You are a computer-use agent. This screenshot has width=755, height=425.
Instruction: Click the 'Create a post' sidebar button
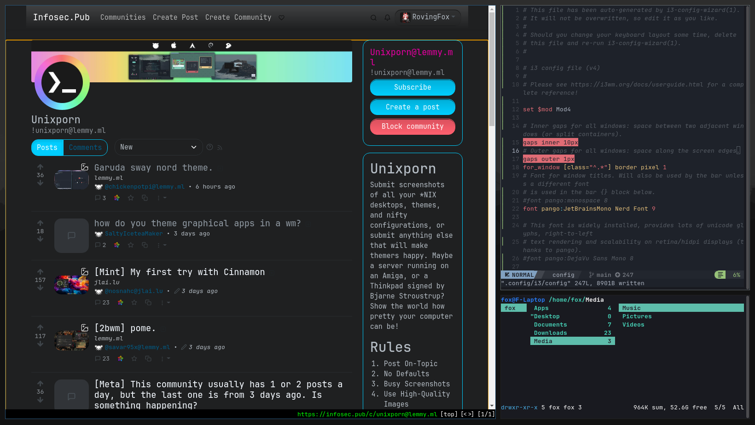(x=412, y=107)
